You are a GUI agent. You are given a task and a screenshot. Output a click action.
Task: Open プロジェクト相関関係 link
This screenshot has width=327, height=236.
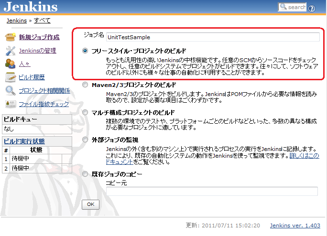click(x=44, y=91)
